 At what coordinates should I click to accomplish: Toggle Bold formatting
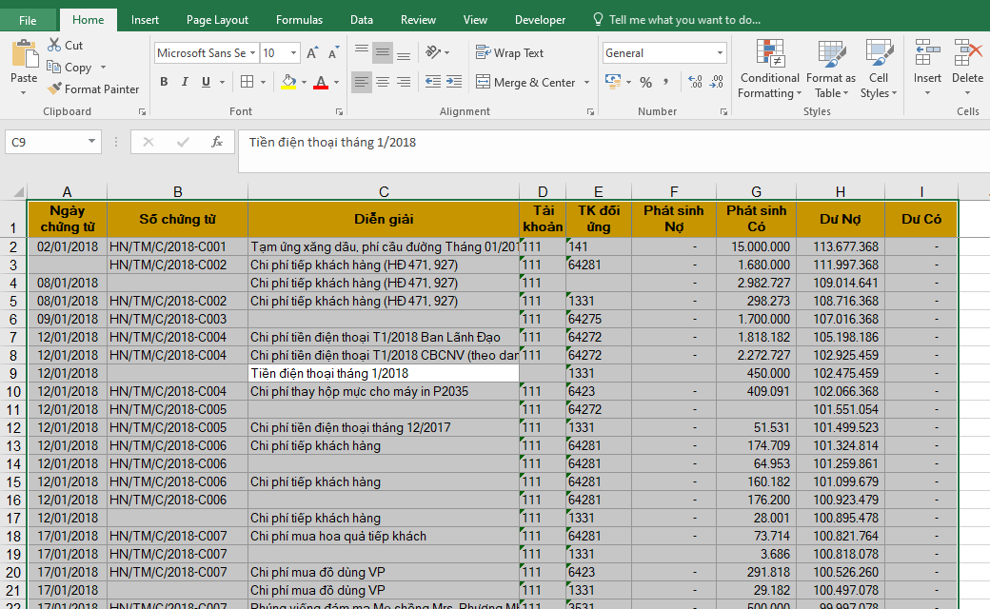pyautogui.click(x=164, y=83)
